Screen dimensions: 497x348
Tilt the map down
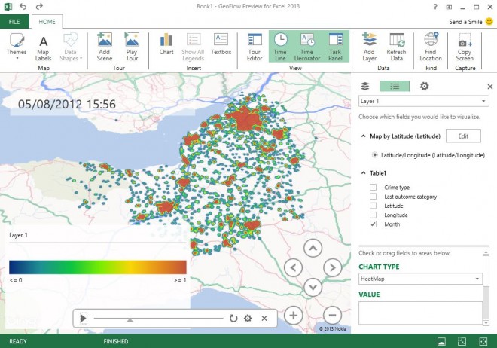coord(313,288)
